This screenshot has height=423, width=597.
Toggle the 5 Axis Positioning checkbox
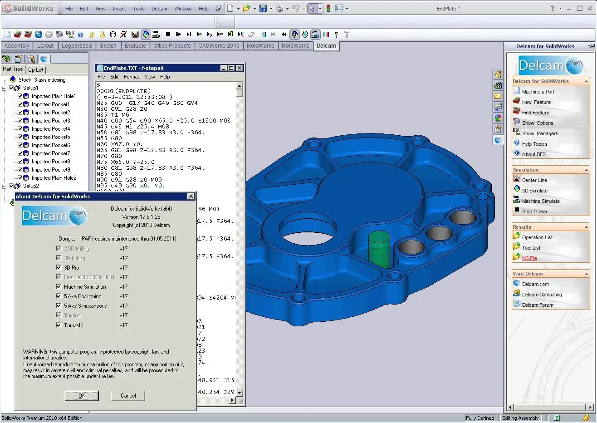(59, 296)
